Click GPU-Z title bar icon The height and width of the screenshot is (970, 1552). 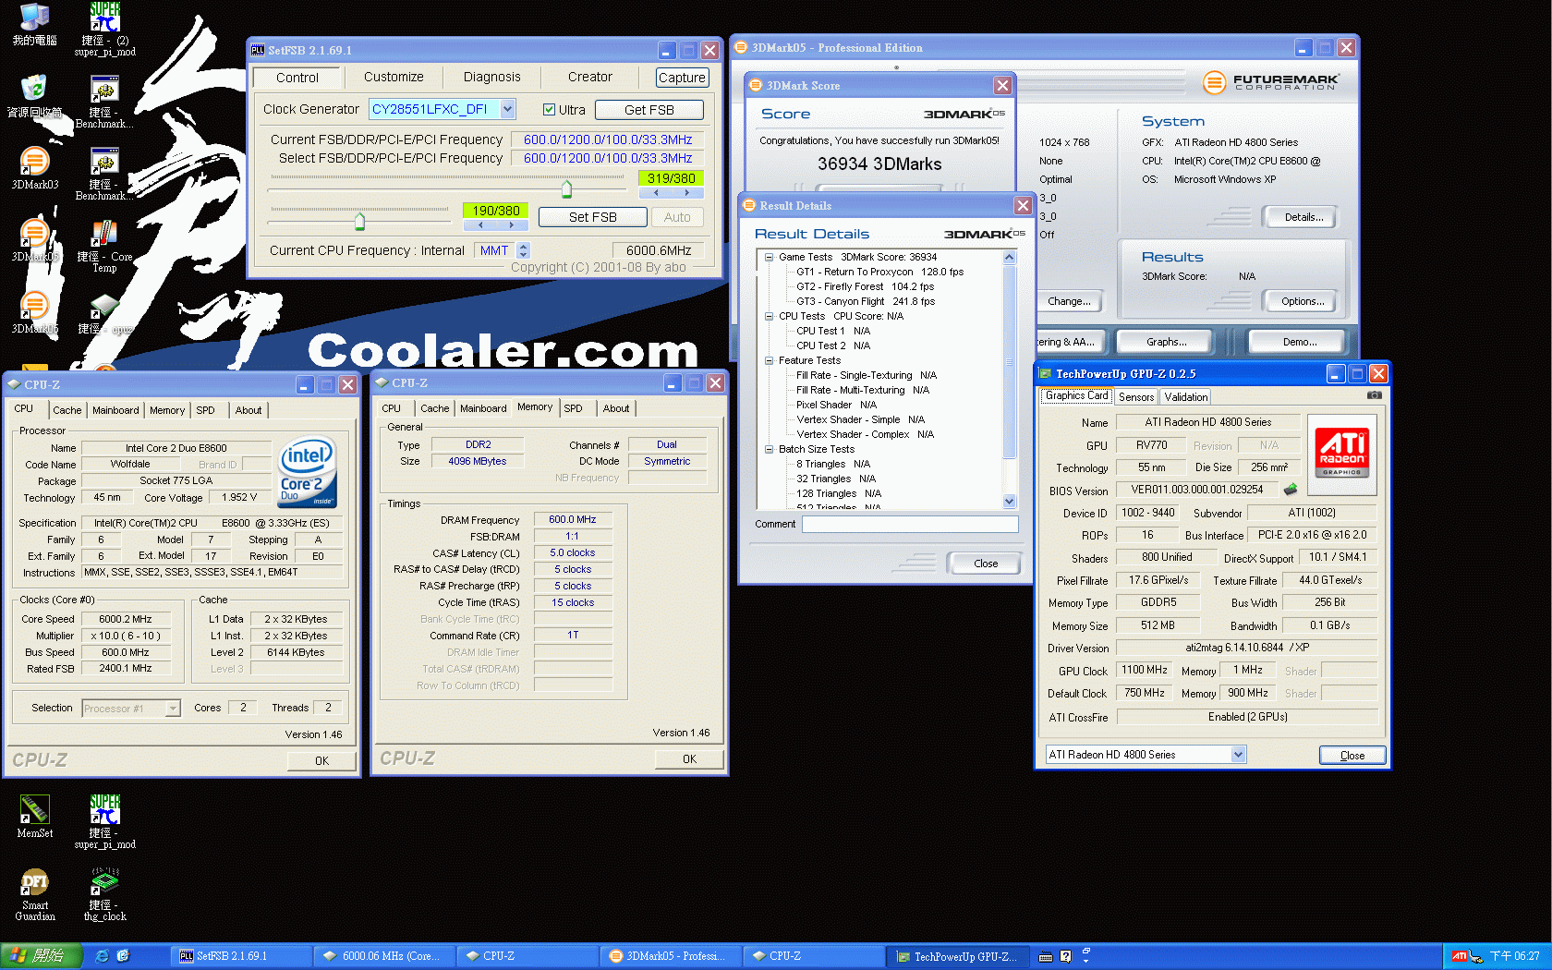point(1046,373)
